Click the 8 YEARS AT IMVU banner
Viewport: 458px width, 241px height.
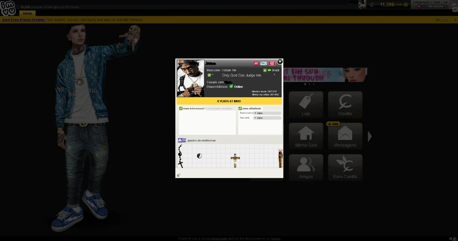click(229, 101)
